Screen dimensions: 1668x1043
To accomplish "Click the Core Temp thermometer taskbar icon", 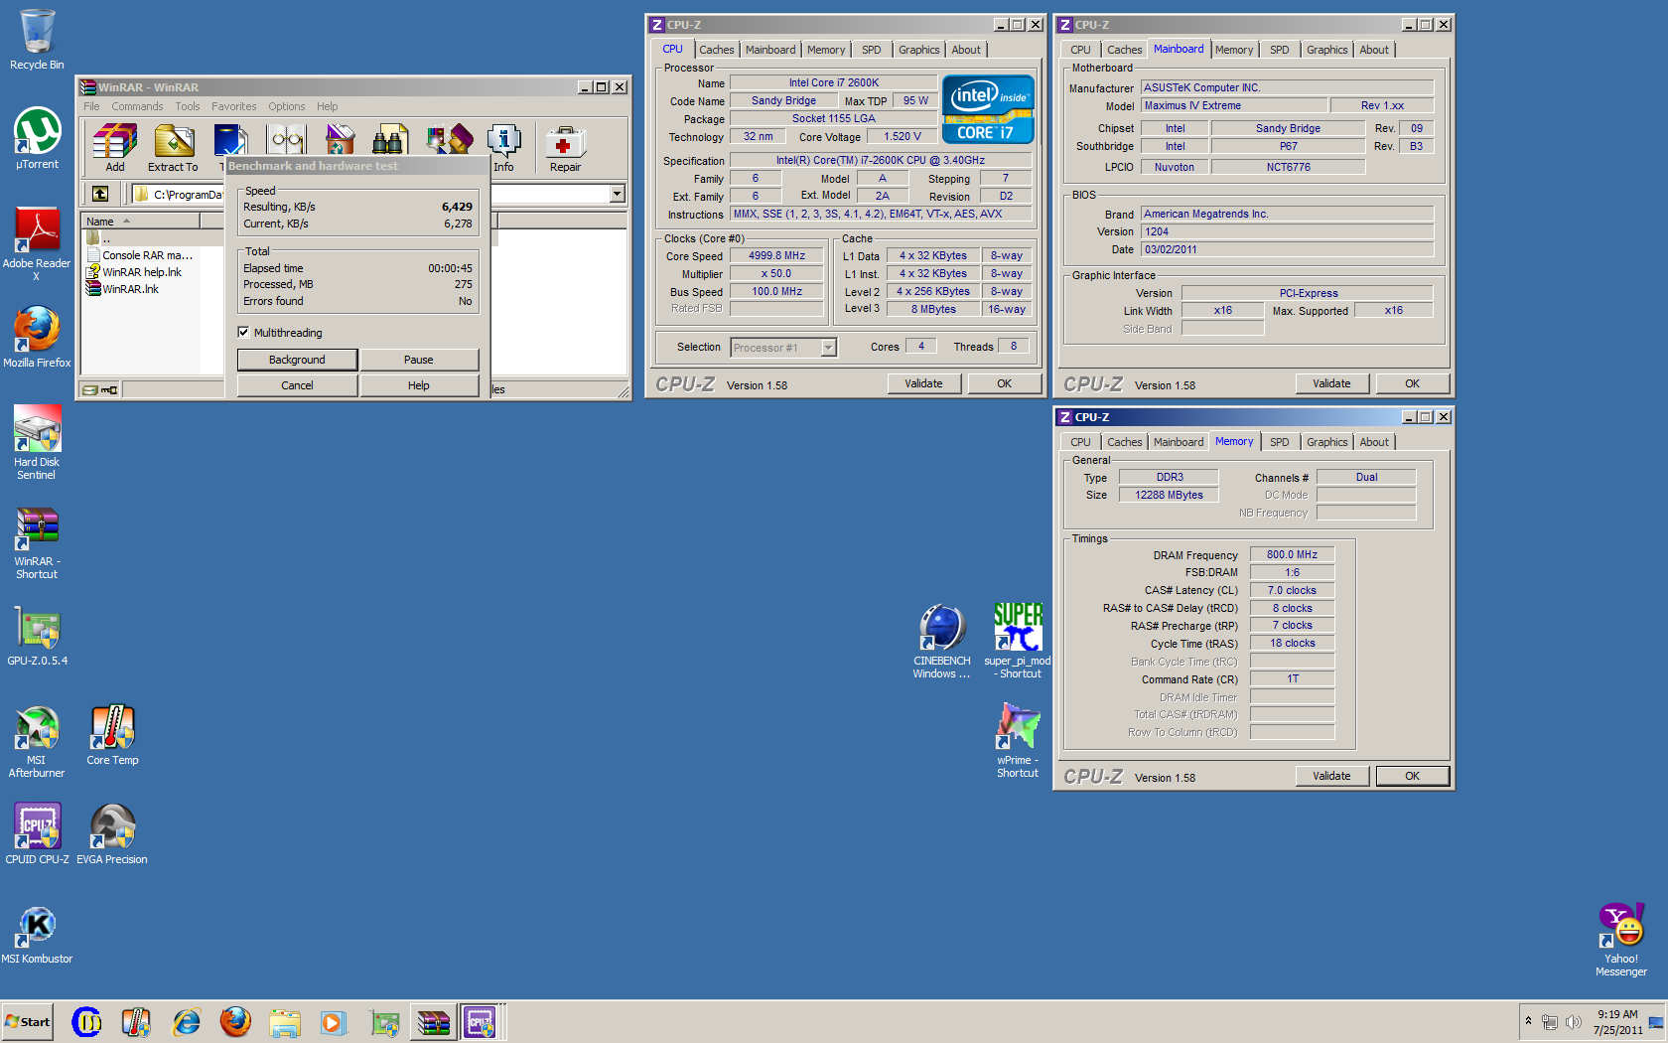I will click(136, 1021).
